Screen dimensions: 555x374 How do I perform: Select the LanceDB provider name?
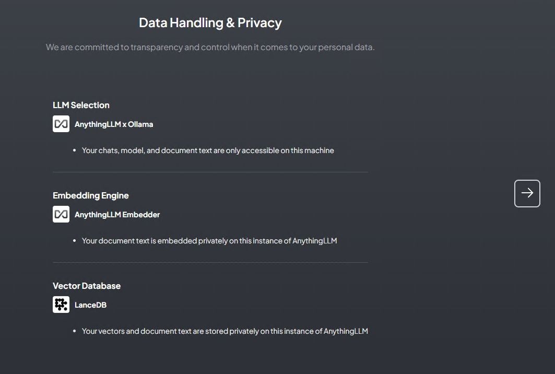[91, 305]
